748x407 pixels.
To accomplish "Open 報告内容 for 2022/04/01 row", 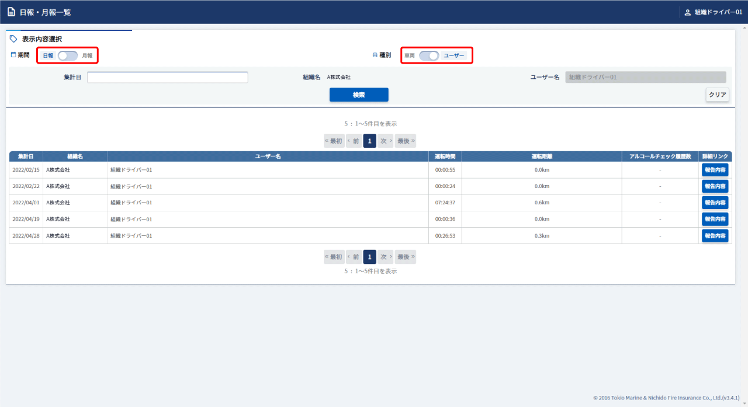I will coord(715,203).
